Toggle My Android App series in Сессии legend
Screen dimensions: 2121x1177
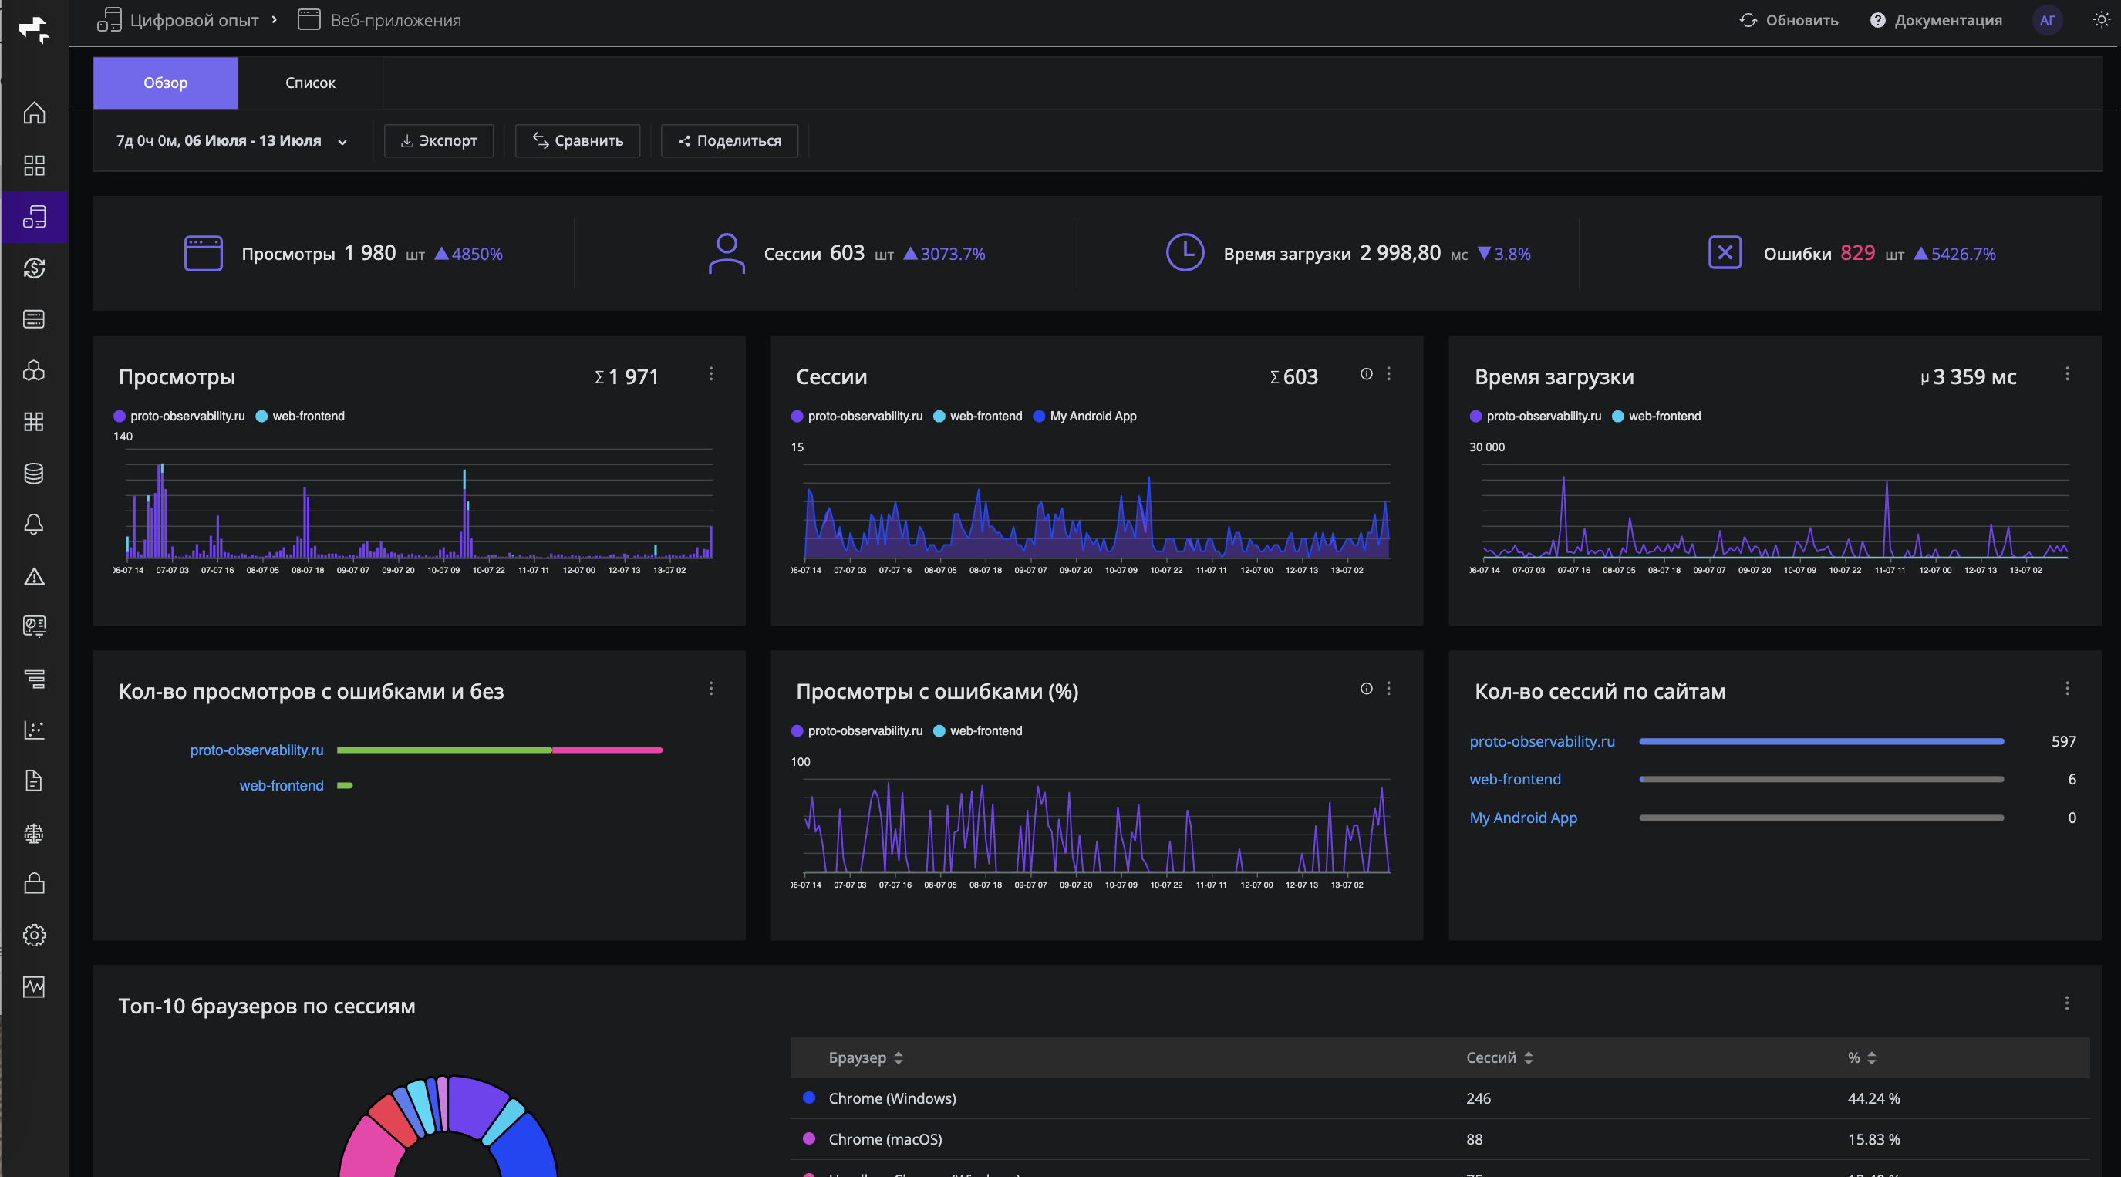1085,416
